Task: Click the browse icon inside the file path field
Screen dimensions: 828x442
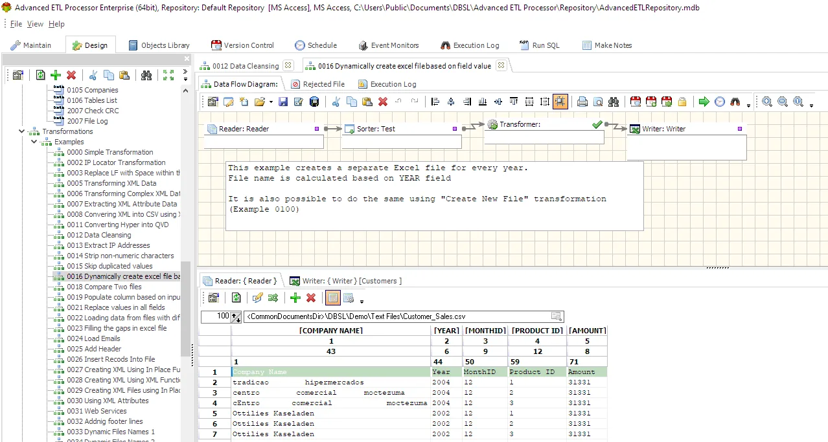Action: tap(556, 316)
